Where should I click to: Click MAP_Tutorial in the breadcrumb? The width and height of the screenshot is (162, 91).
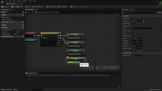click(43, 12)
